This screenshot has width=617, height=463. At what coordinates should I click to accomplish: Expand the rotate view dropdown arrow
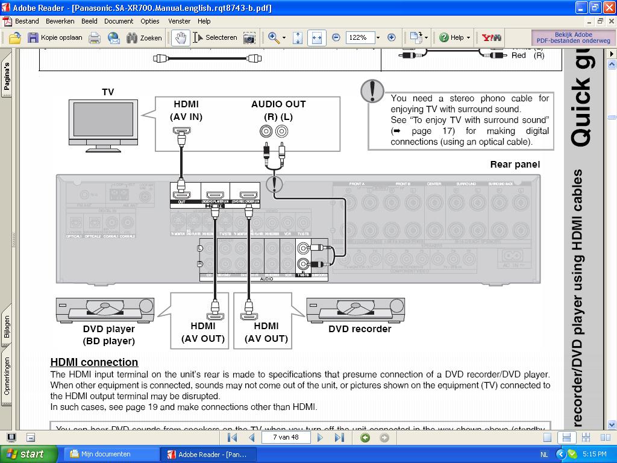[x=426, y=38]
